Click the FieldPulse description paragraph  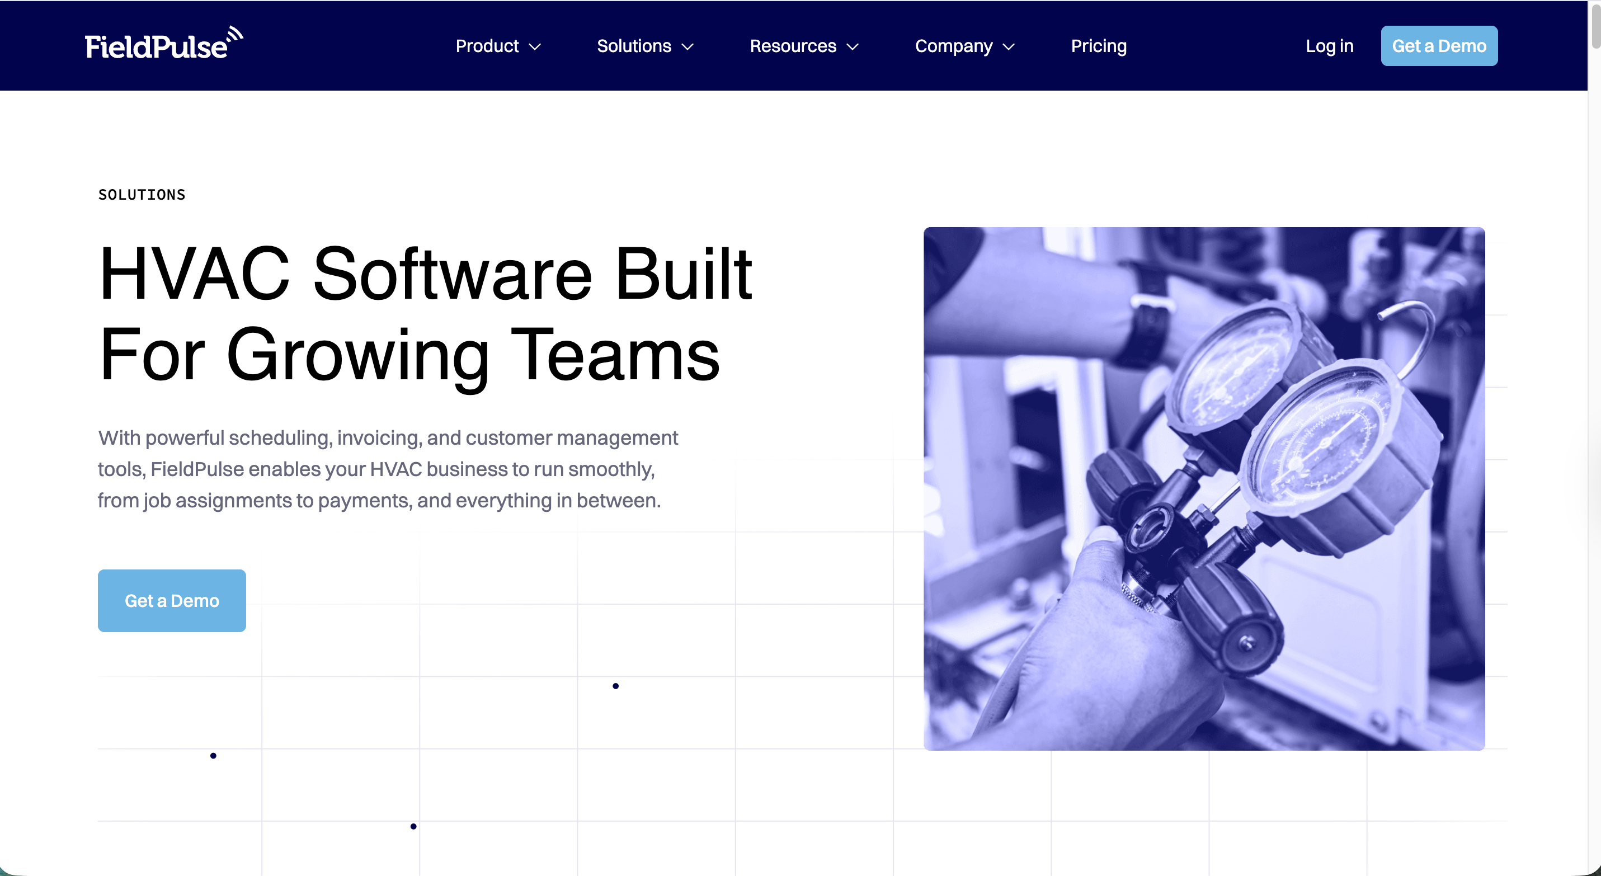pos(387,469)
